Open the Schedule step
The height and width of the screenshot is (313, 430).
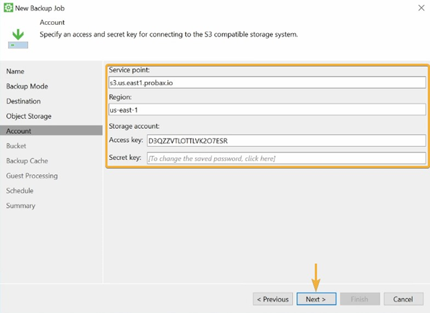pyautogui.click(x=20, y=191)
